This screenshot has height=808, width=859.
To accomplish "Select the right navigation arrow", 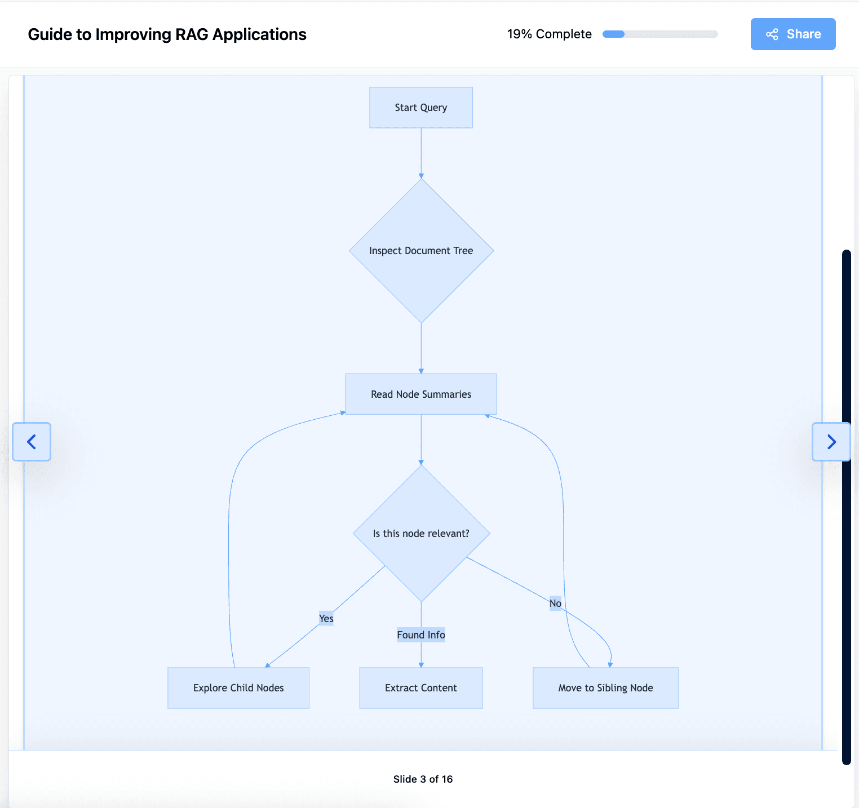I will point(831,442).
